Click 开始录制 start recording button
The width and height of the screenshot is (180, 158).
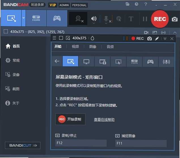pos(70,119)
